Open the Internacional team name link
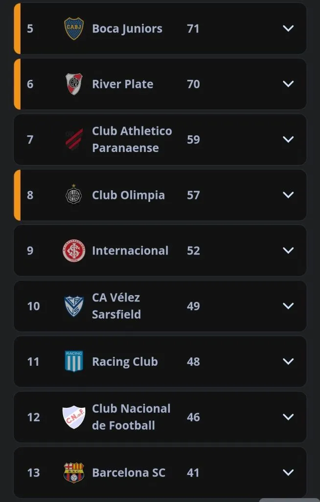The image size is (320, 502). pos(130,251)
